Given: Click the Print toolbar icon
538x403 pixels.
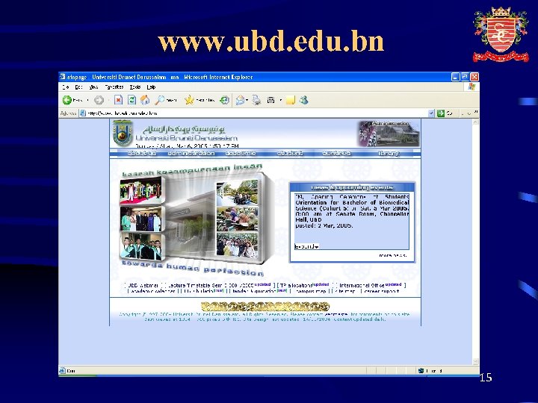Looking at the screenshot, I should click(256, 100).
